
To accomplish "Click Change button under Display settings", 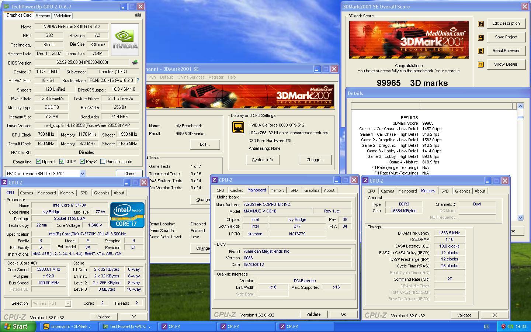I will 315,160.
